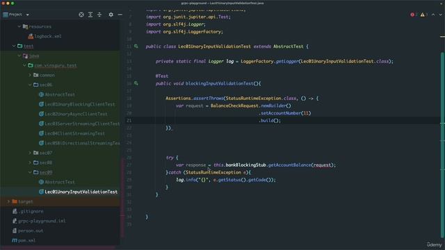Image resolution: width=445 pixels, height=250 pixels.
Task: Click the setAccountNumber call
Action: coord(281,113)
